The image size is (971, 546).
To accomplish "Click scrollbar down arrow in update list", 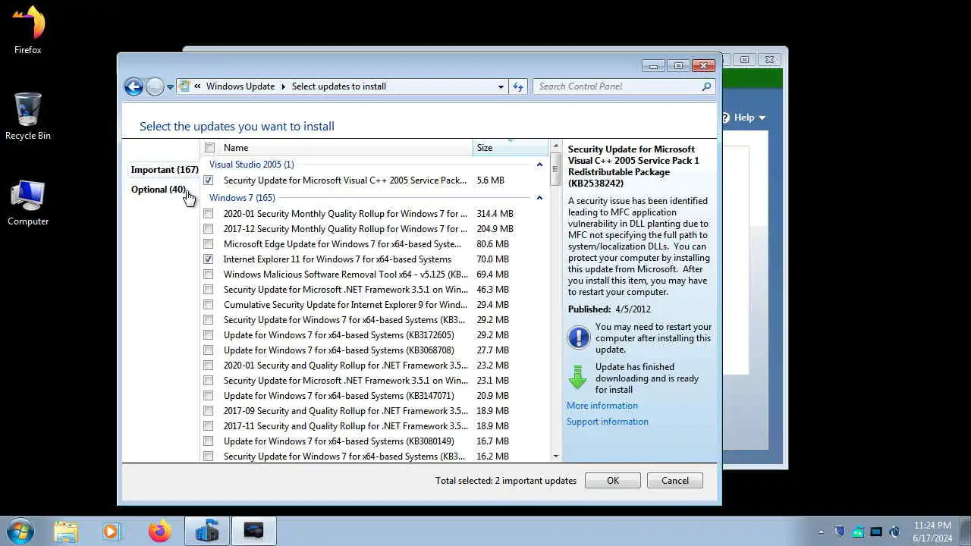I will [x=556, y=456].
